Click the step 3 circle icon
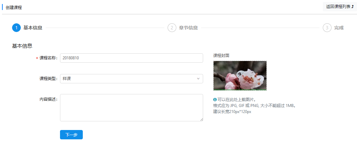 click(327, 28)
